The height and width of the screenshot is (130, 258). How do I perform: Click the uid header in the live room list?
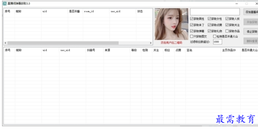[55, 11]
